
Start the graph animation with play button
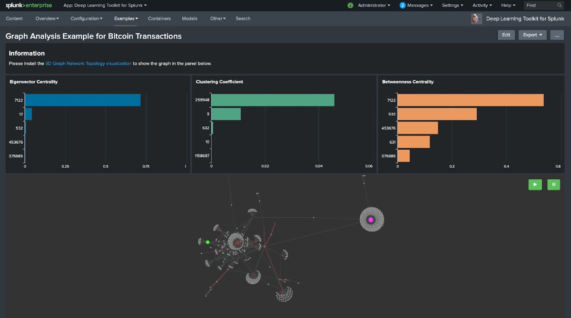(x=535, y=184)
